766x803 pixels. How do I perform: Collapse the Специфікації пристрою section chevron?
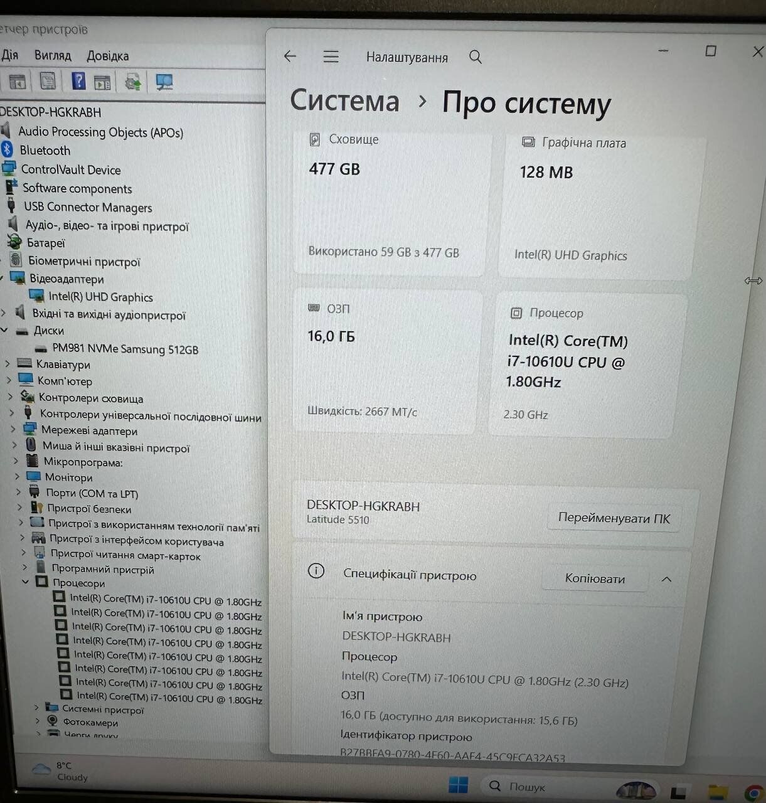[x=666, y=579]
